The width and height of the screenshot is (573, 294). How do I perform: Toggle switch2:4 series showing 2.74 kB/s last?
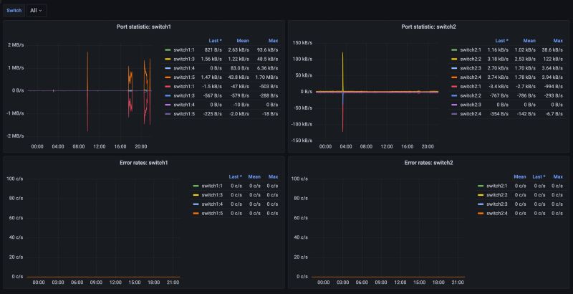pos(471,77)
